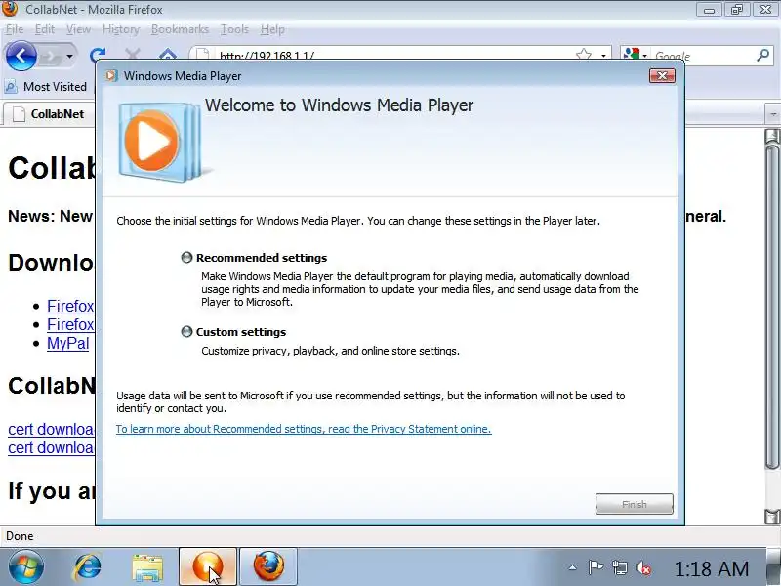The height and width of the screenshot is (586, 781).
Task: Click the network status tray icon
Action: tap(620, 568)
